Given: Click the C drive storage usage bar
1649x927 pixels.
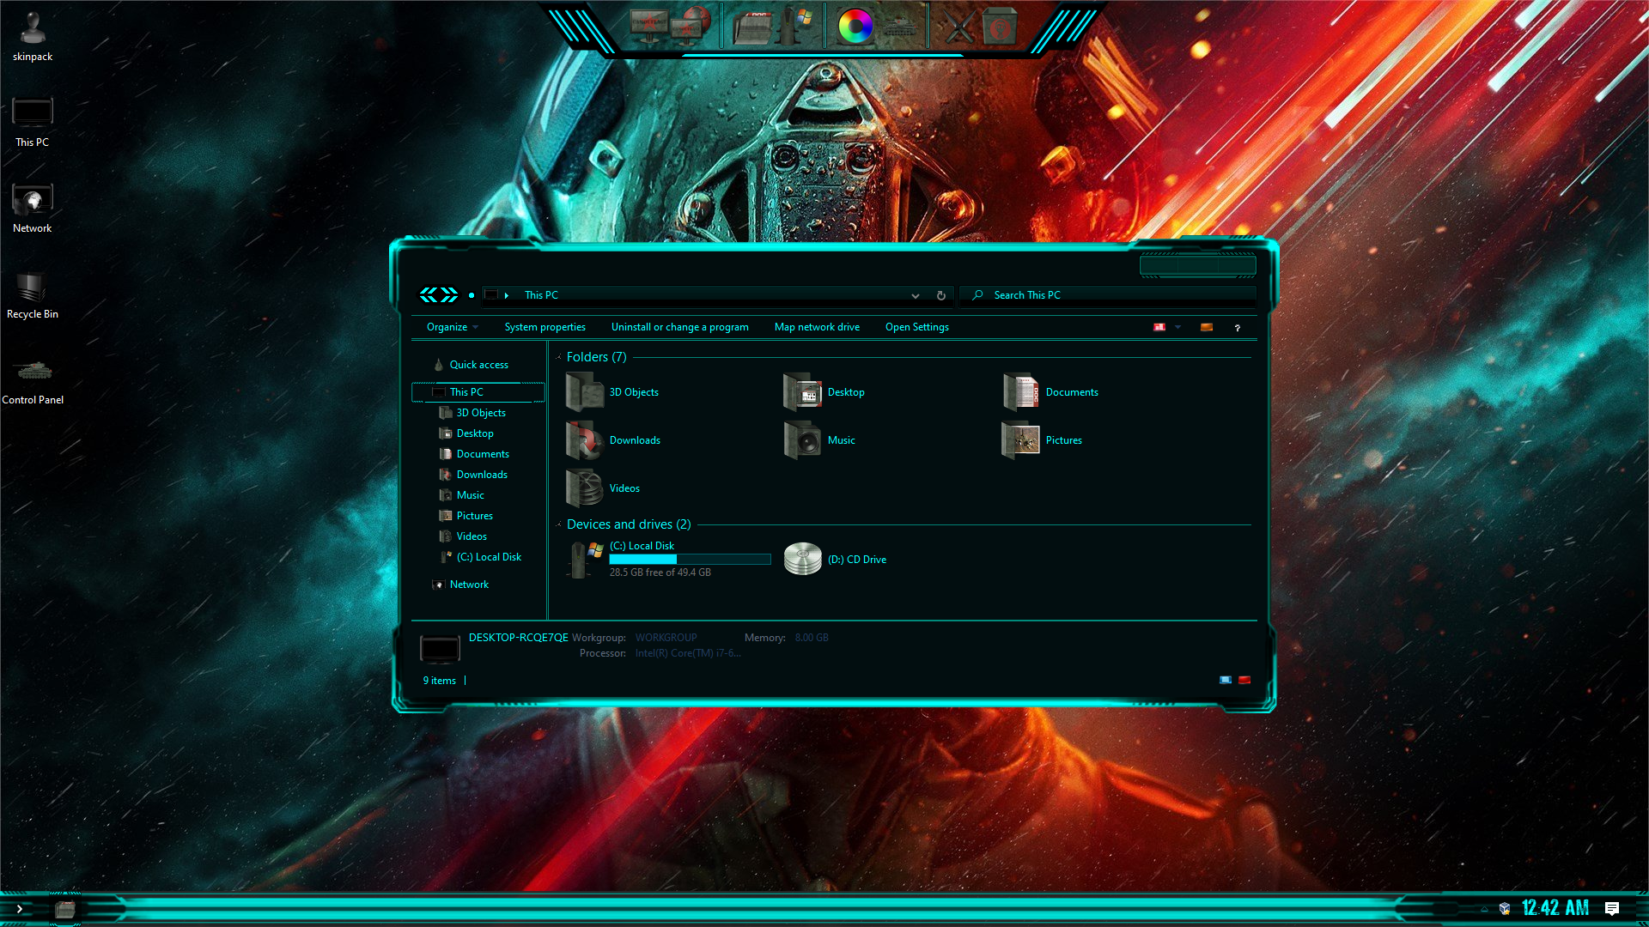Looking at the screenshot, I should tap(690, 559).
